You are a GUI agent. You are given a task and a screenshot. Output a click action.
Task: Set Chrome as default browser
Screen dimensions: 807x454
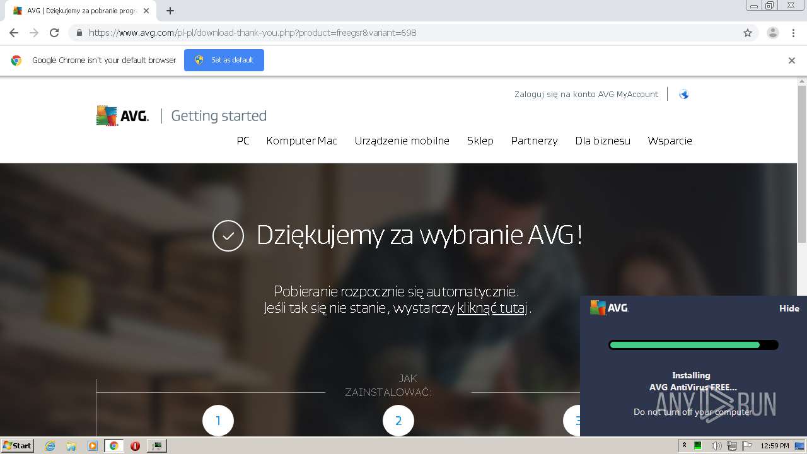coord(224,60)
